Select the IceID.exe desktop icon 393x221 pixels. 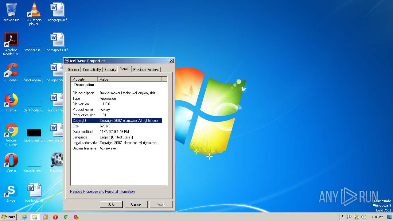[56, 163]
